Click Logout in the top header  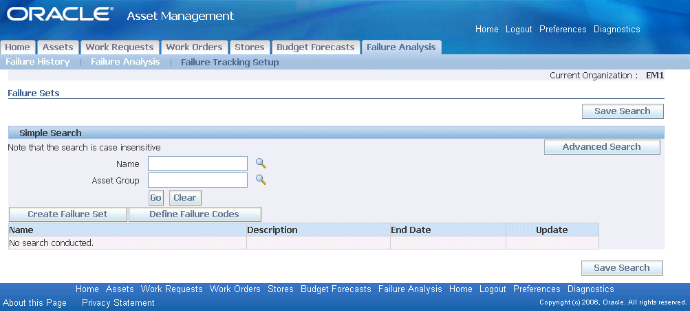pyautogui.click(x=519, y=30)
